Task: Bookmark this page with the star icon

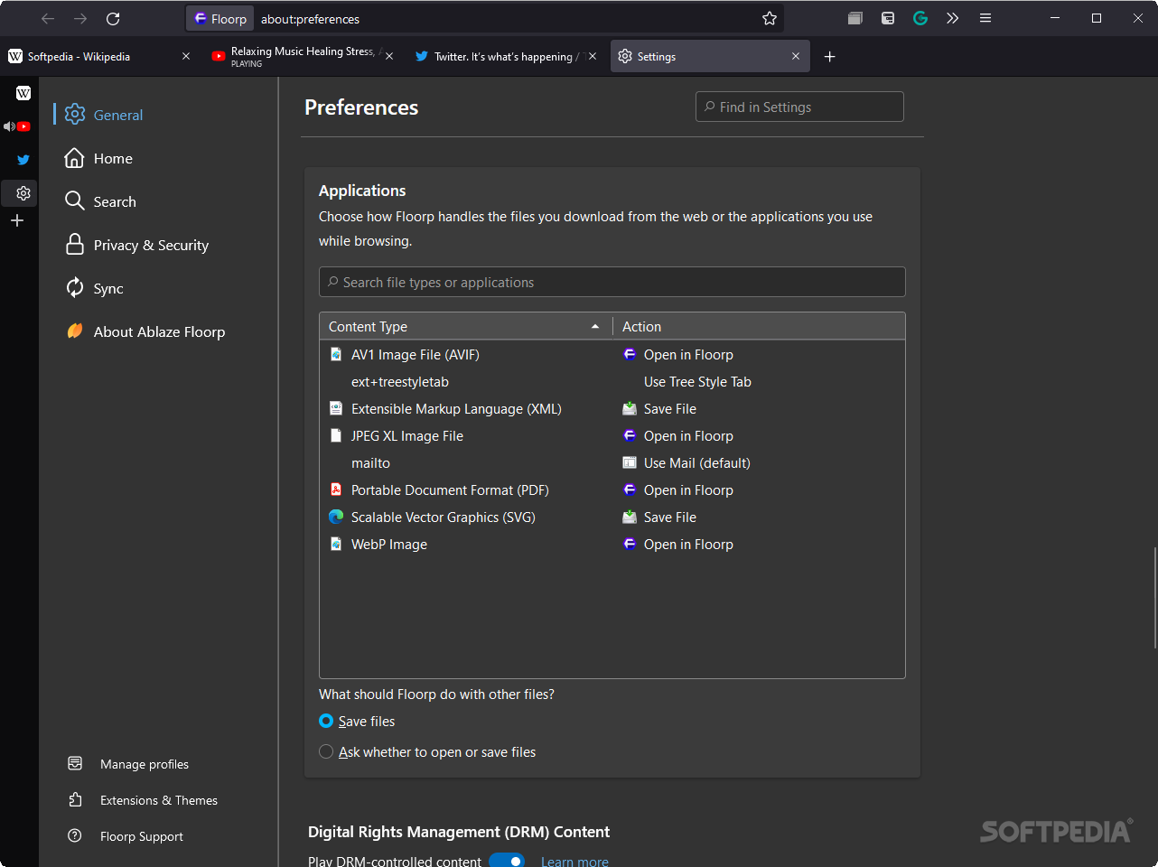Action: click(770, 18)
